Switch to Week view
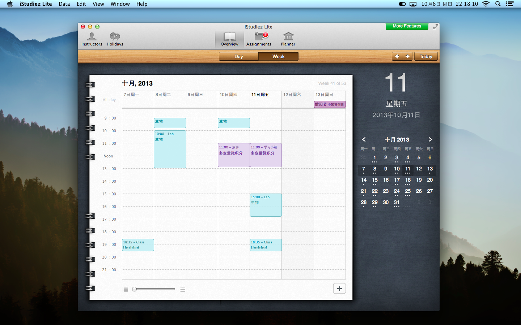The image size is (521, 325). 279,56
